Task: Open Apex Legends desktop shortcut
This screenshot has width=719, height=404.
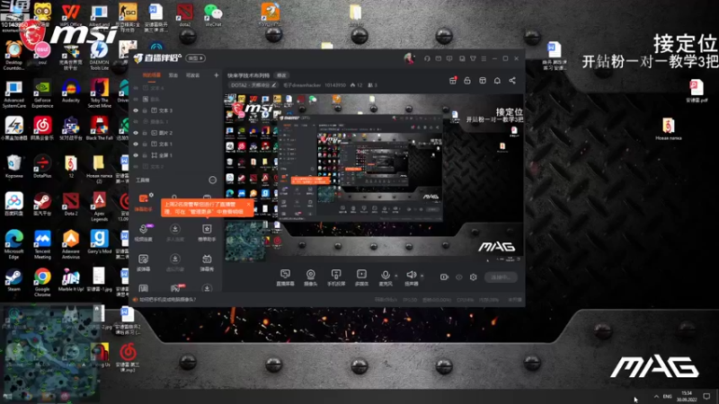Action: 99,206
